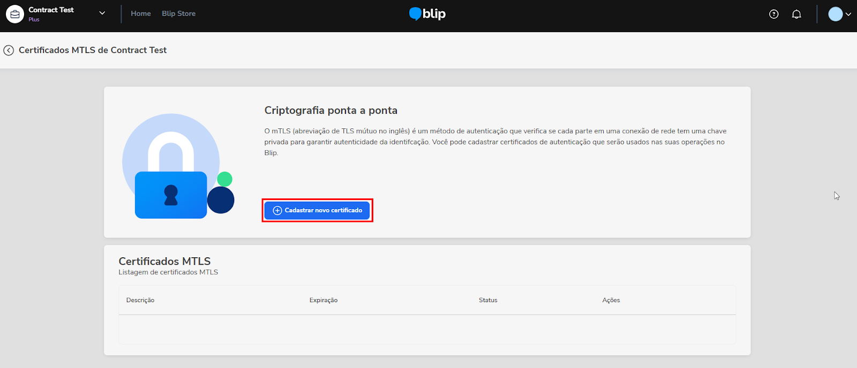857x368 pixels.
Task: Click the Expiração column header
Action: (324, 300)
